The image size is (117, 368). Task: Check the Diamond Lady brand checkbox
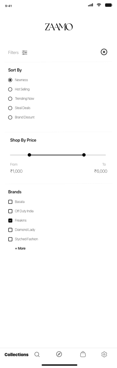tap(10, 230)
